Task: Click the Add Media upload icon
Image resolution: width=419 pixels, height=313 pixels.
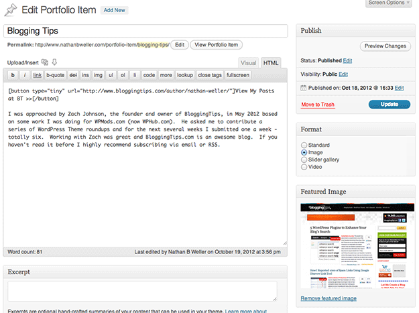Action: tap(45, 62)
